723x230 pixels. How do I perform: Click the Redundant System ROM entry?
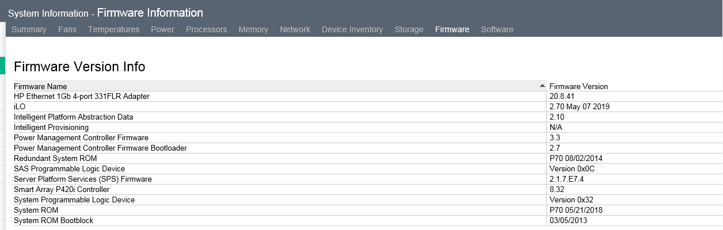(x=55, y=159)
